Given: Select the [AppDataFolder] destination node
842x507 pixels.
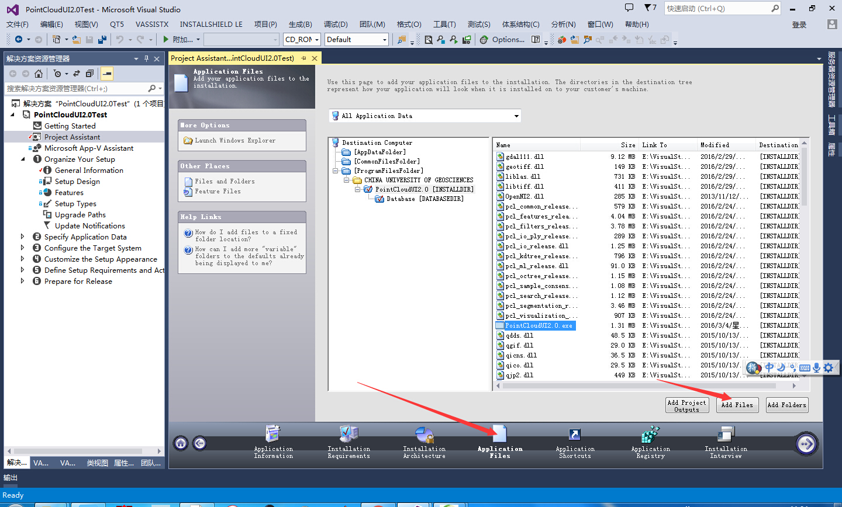Looking at the screenshot, I should click(x=380, y=152).
